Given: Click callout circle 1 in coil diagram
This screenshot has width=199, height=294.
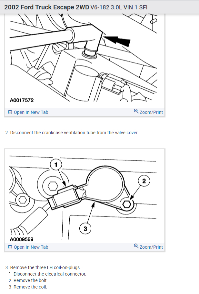Looking at the screenshot, I should pyautogui.click(x=56, y=165).
